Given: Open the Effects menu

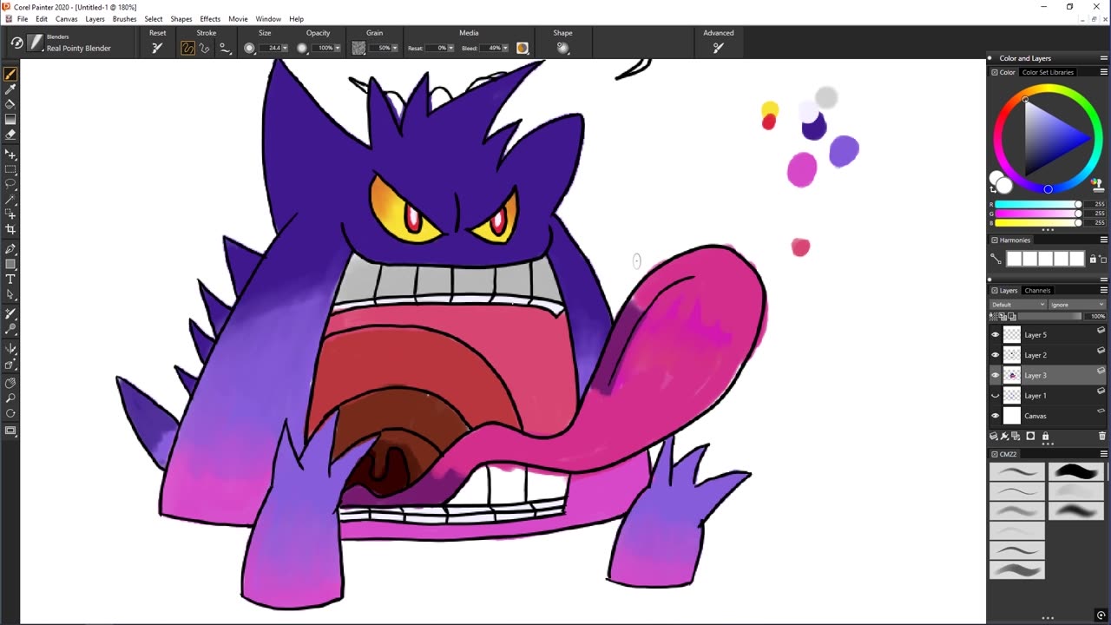Looking at the screenshot, I should (x=210, y=18).
